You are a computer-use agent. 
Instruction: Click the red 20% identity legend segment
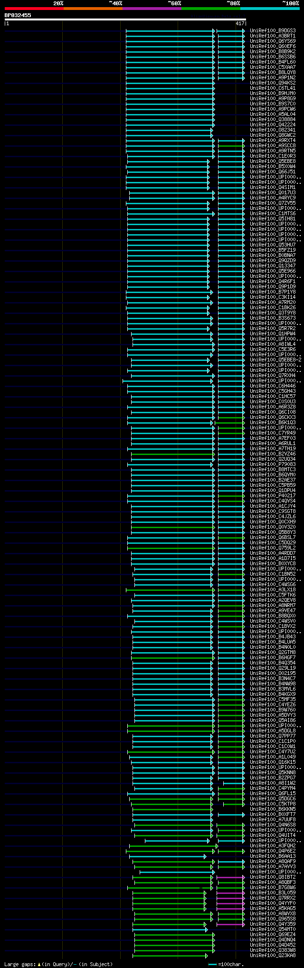pyautogui.click(x=34, y=9)
